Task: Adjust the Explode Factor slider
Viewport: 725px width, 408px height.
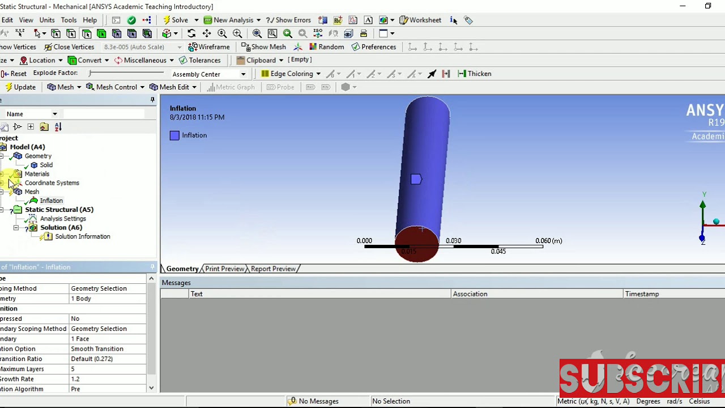Action: point(126,73)
